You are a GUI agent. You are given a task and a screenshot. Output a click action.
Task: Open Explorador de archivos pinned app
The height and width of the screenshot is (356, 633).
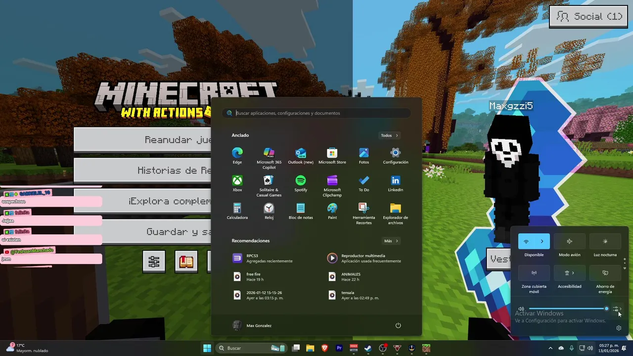point(396,214)
